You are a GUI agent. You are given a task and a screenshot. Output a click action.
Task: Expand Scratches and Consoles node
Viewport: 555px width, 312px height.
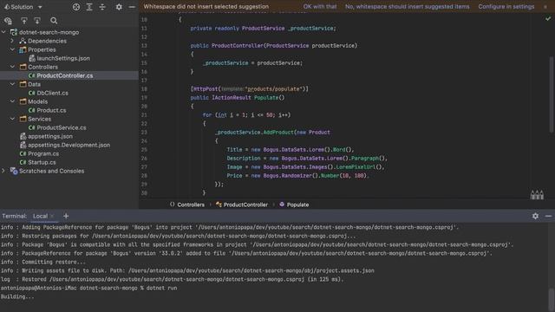[3, 171]
